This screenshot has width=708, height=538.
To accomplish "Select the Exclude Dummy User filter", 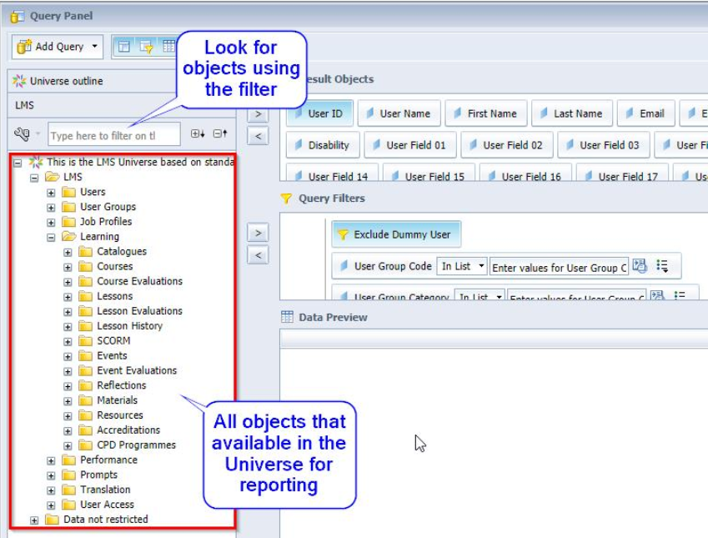I will coord(396,234).
